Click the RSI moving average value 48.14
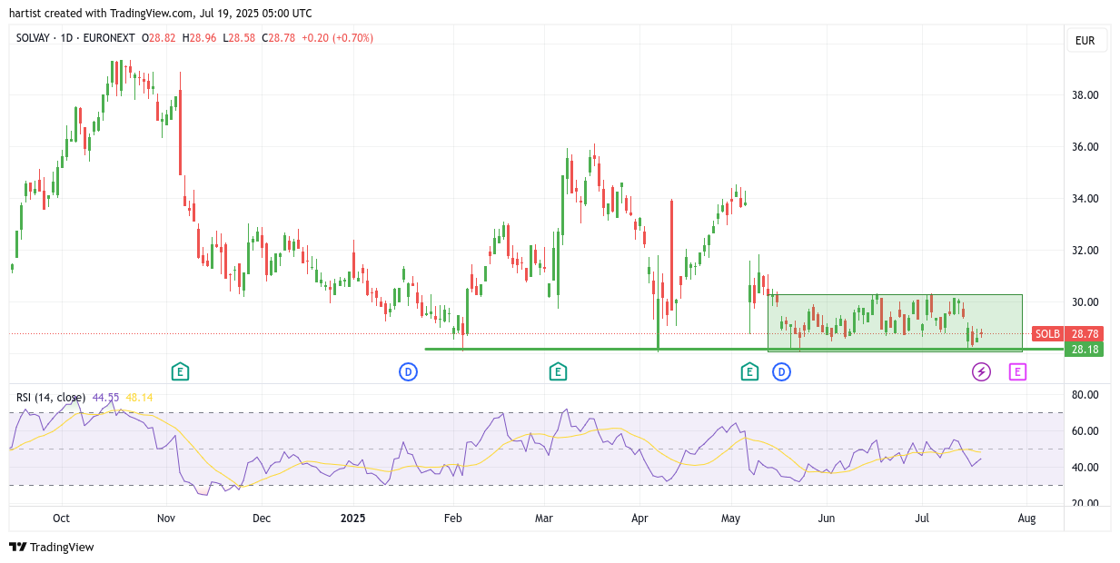This screenshot has height=563, width=1120. 139,398
